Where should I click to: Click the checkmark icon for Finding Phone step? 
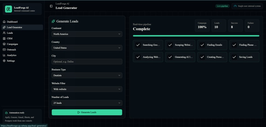[234, 45]
